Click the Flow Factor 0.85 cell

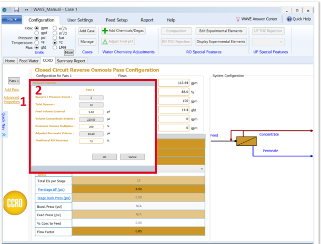click(x=138, y=231)
